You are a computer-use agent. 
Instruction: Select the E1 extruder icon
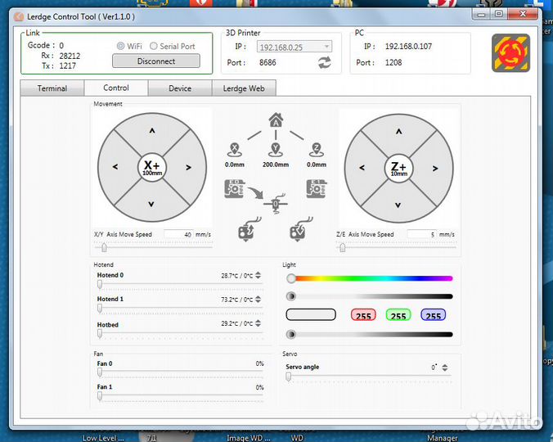(317, 189)
